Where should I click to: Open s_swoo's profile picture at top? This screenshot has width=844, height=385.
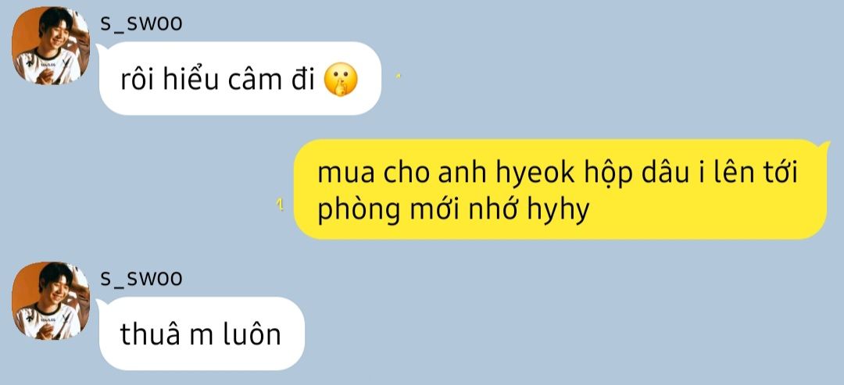[51, 46]
